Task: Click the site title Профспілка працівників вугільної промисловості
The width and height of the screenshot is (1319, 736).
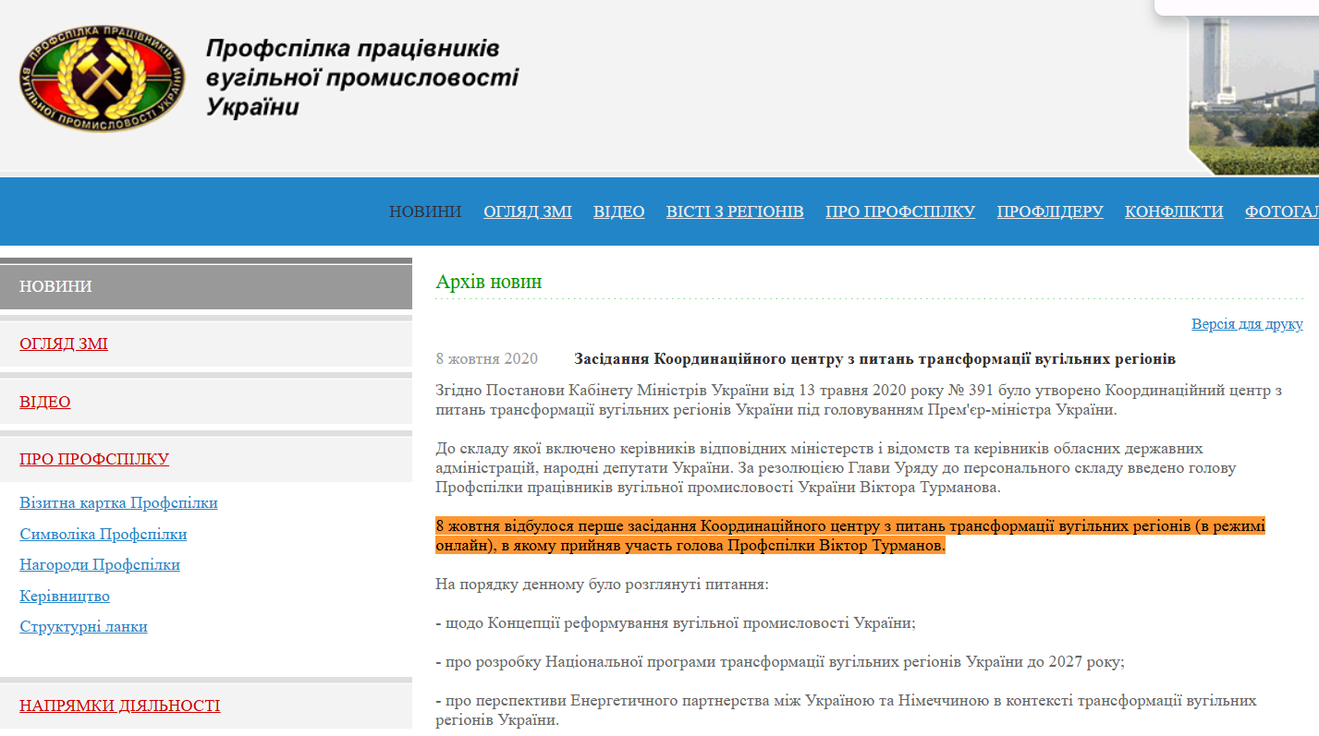Action: pos(361,77)
